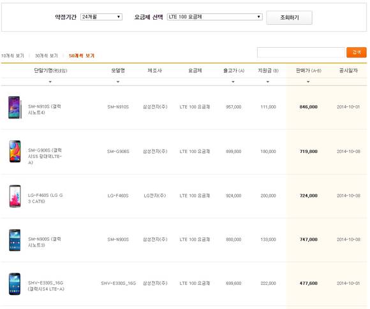370x309 pixels.
Task: Sort by device name column arrow
Action: [x=50, y=82]
